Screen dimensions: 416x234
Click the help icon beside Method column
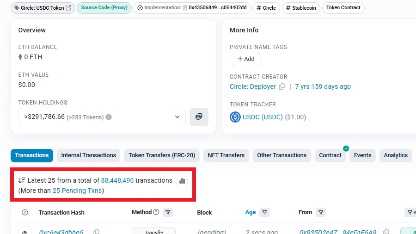tap(156, 212)
